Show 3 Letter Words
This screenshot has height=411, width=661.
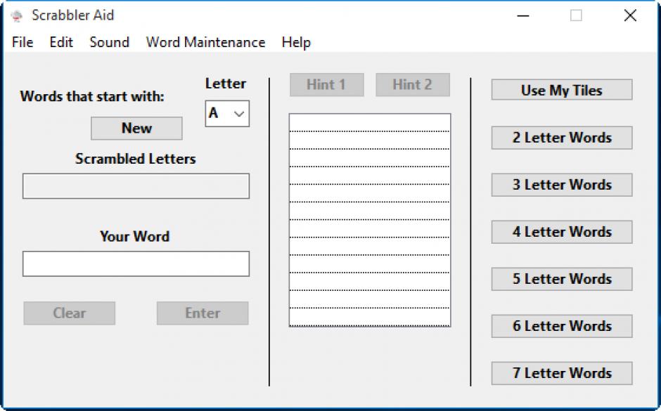562,185
